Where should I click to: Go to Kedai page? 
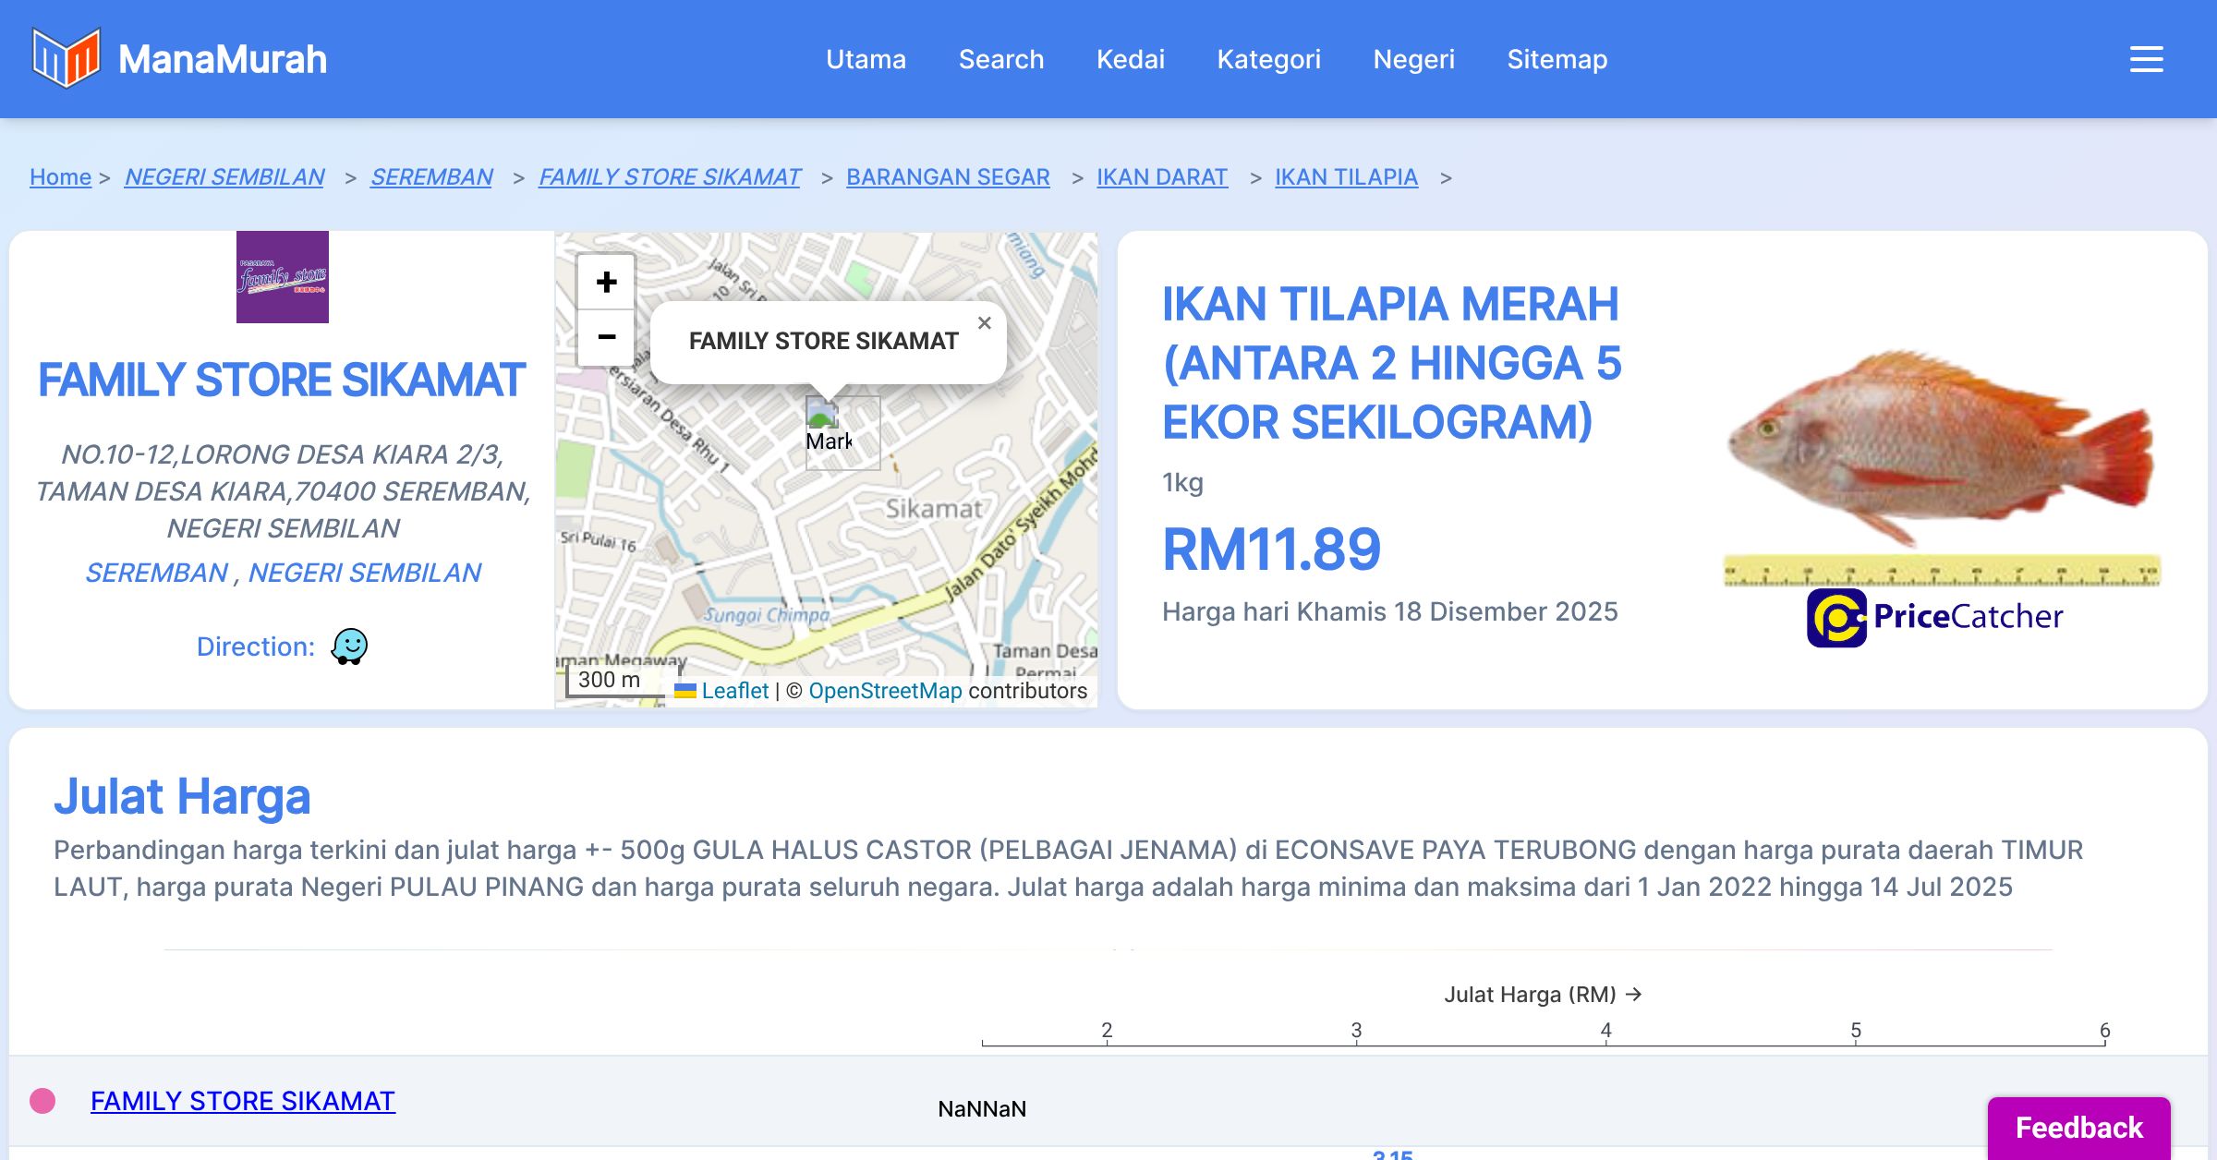tap(1130, 59)
